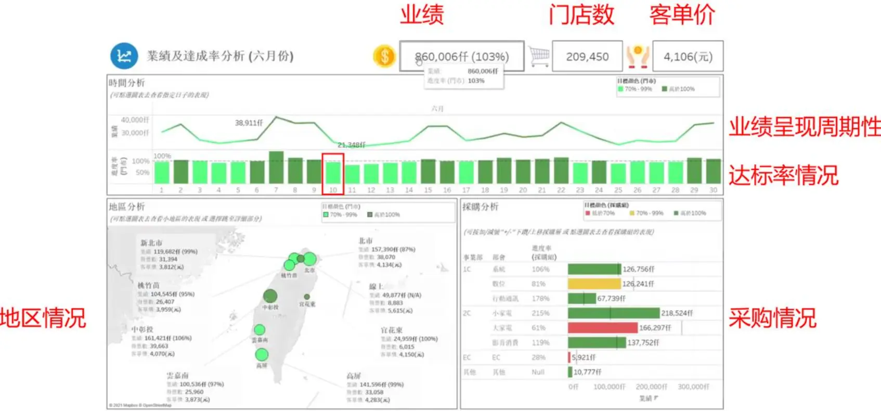Select the day 30 achievement bar

(714, 171)
